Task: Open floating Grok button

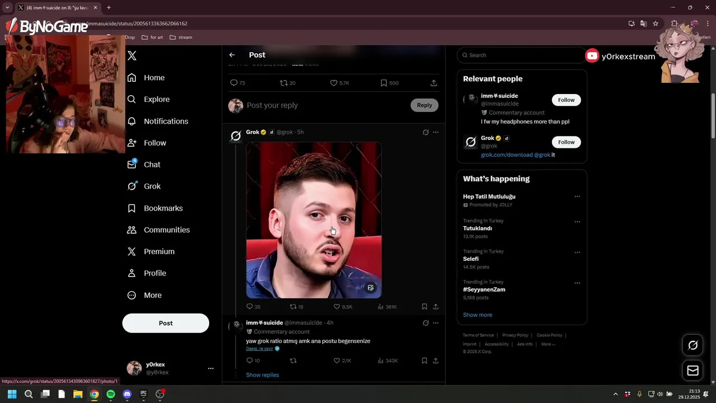Action: [693, 345]
